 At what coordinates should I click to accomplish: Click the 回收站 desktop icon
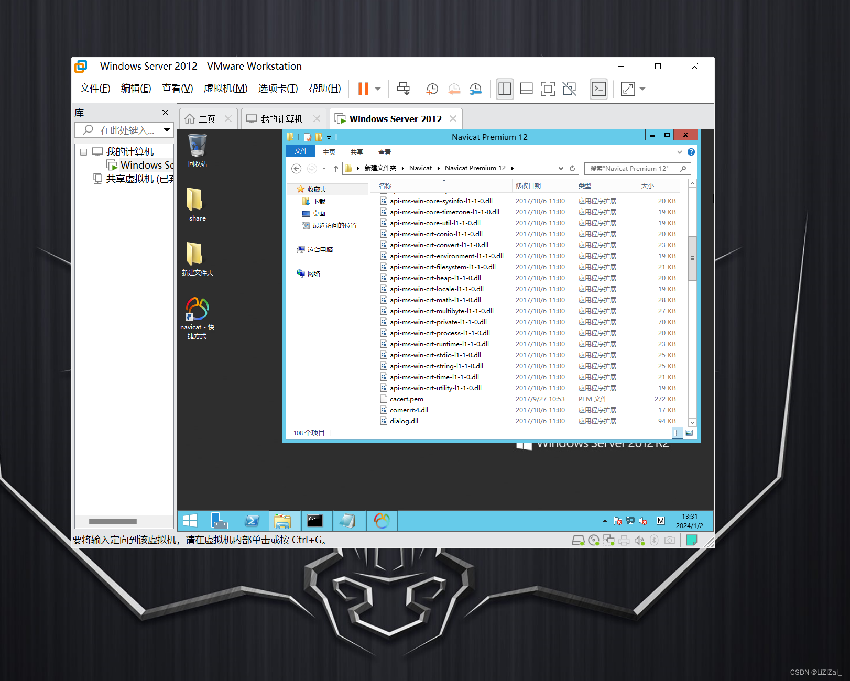point(198,150)
